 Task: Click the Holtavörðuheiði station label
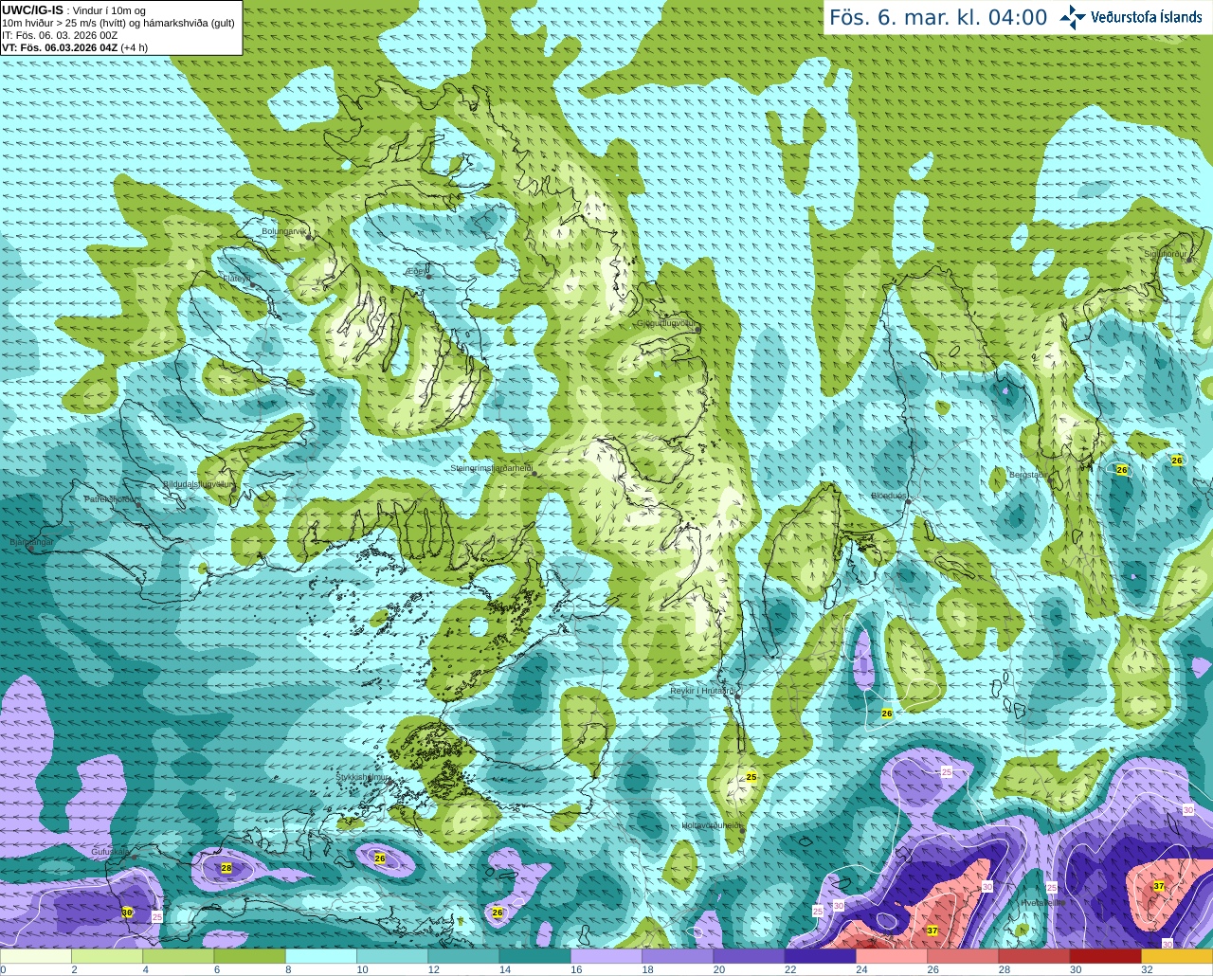[x=712, y=825]
